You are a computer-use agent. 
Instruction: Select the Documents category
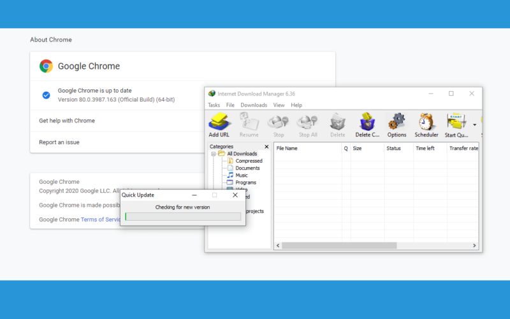[x=247, y=168]
